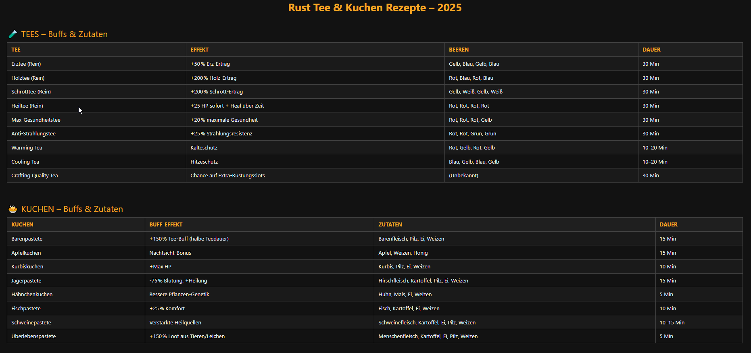Click the +25% Strahlungsresistenz effect cell
Viewport: 751px width, 353px height.
tap(221, 134)
